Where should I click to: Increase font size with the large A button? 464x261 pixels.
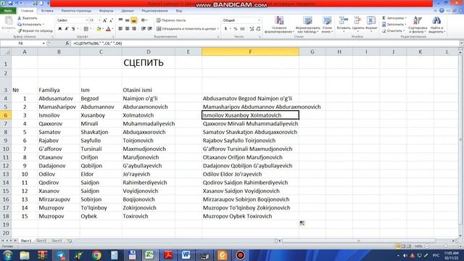click(x=104, y=20)
